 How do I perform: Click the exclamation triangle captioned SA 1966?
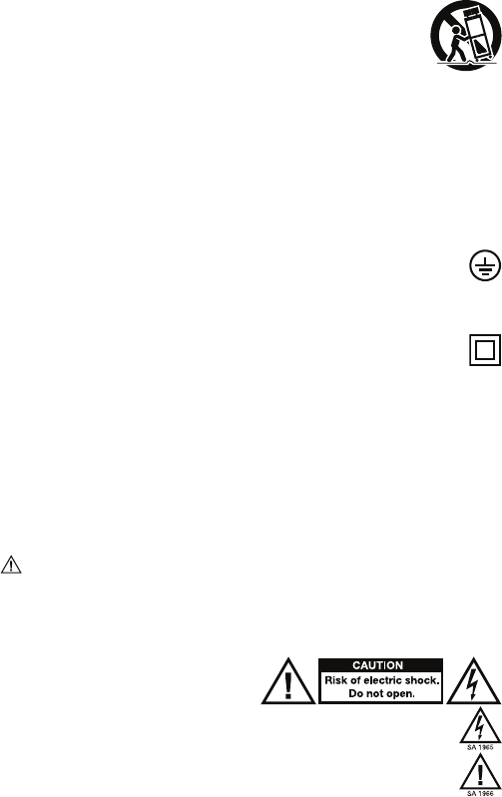click(480, 771)
